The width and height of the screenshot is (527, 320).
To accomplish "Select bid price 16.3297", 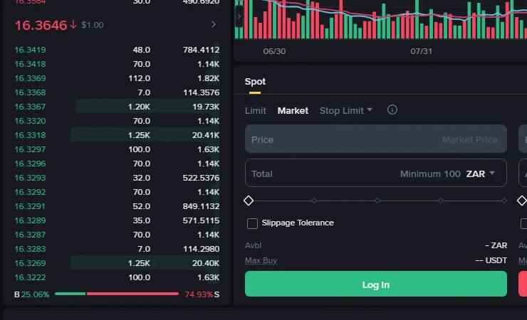I will tap(30, 149).
